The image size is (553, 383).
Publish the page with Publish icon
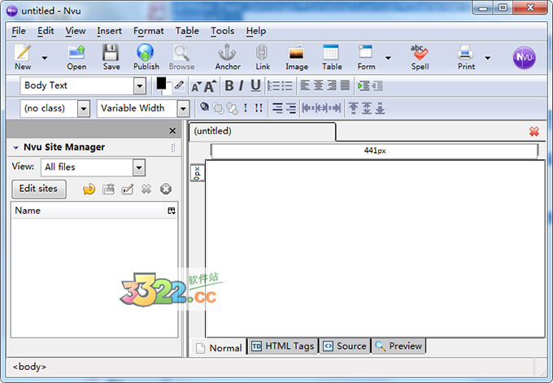146,57
